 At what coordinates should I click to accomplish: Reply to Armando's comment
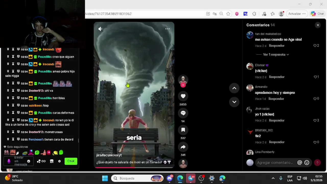(276, 99)
